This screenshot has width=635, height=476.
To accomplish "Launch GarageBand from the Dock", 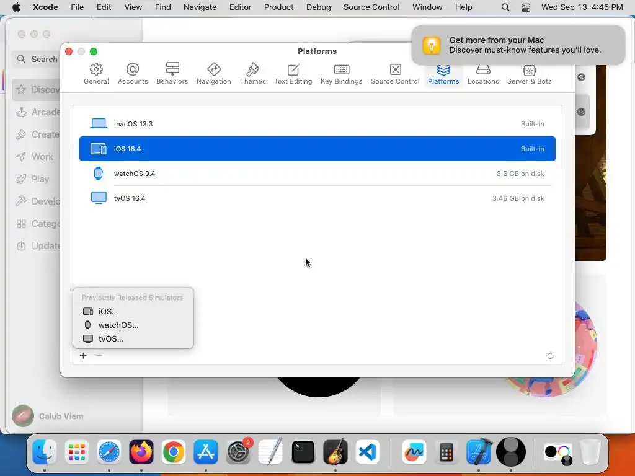I will (335, 452).
